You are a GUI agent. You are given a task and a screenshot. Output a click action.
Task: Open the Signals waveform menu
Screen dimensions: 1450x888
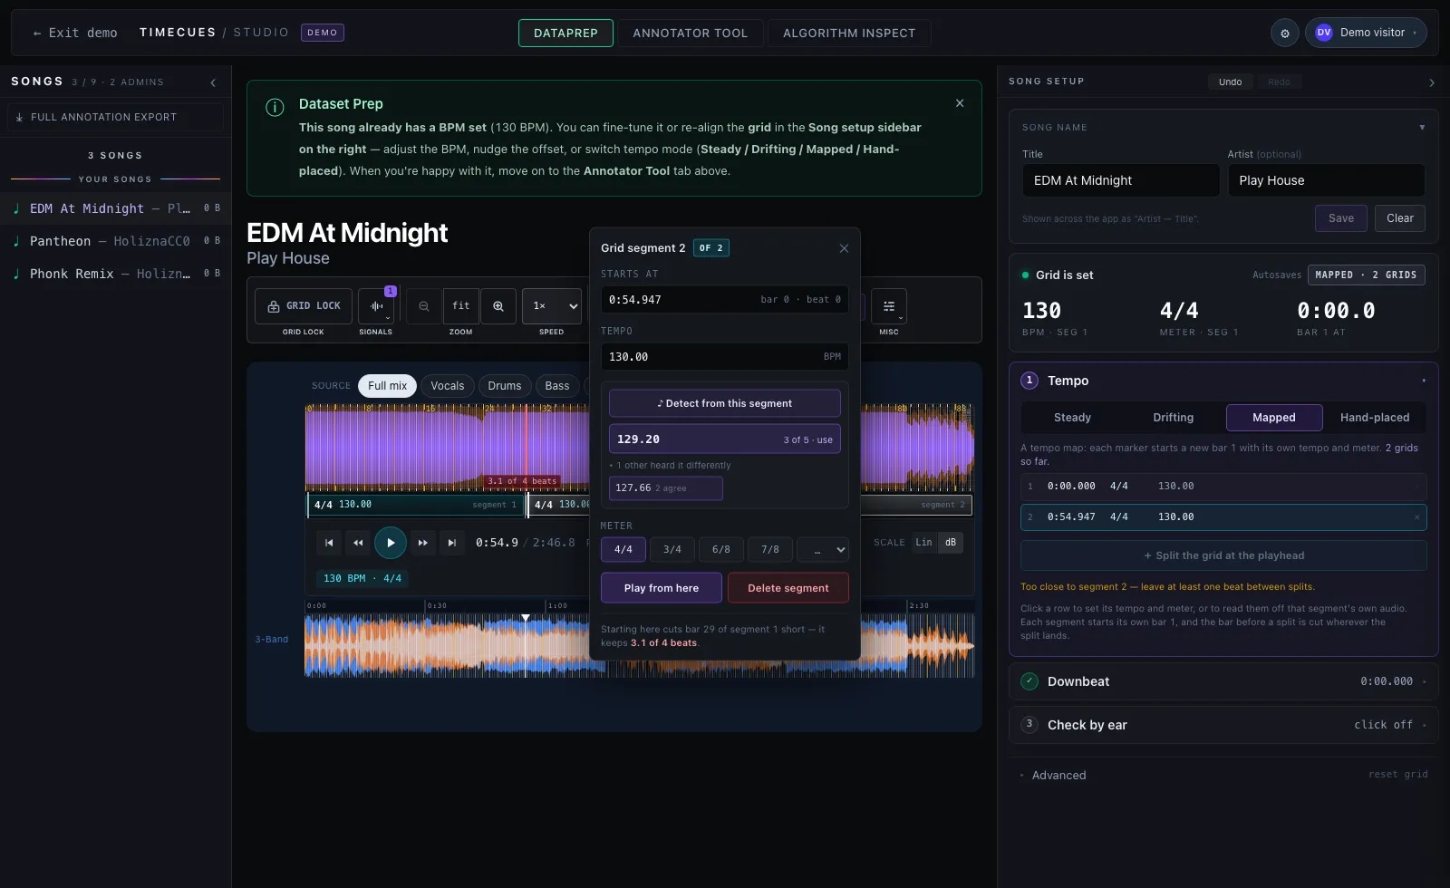pyautogui.click(x=376, y=306)
